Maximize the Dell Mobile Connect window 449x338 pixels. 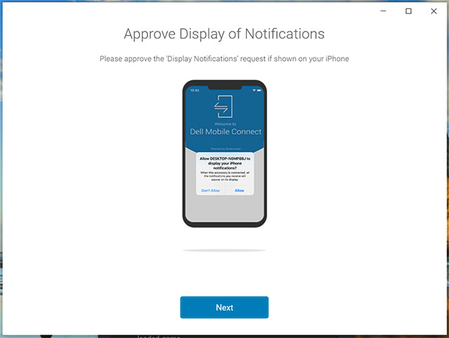point(408,11)
